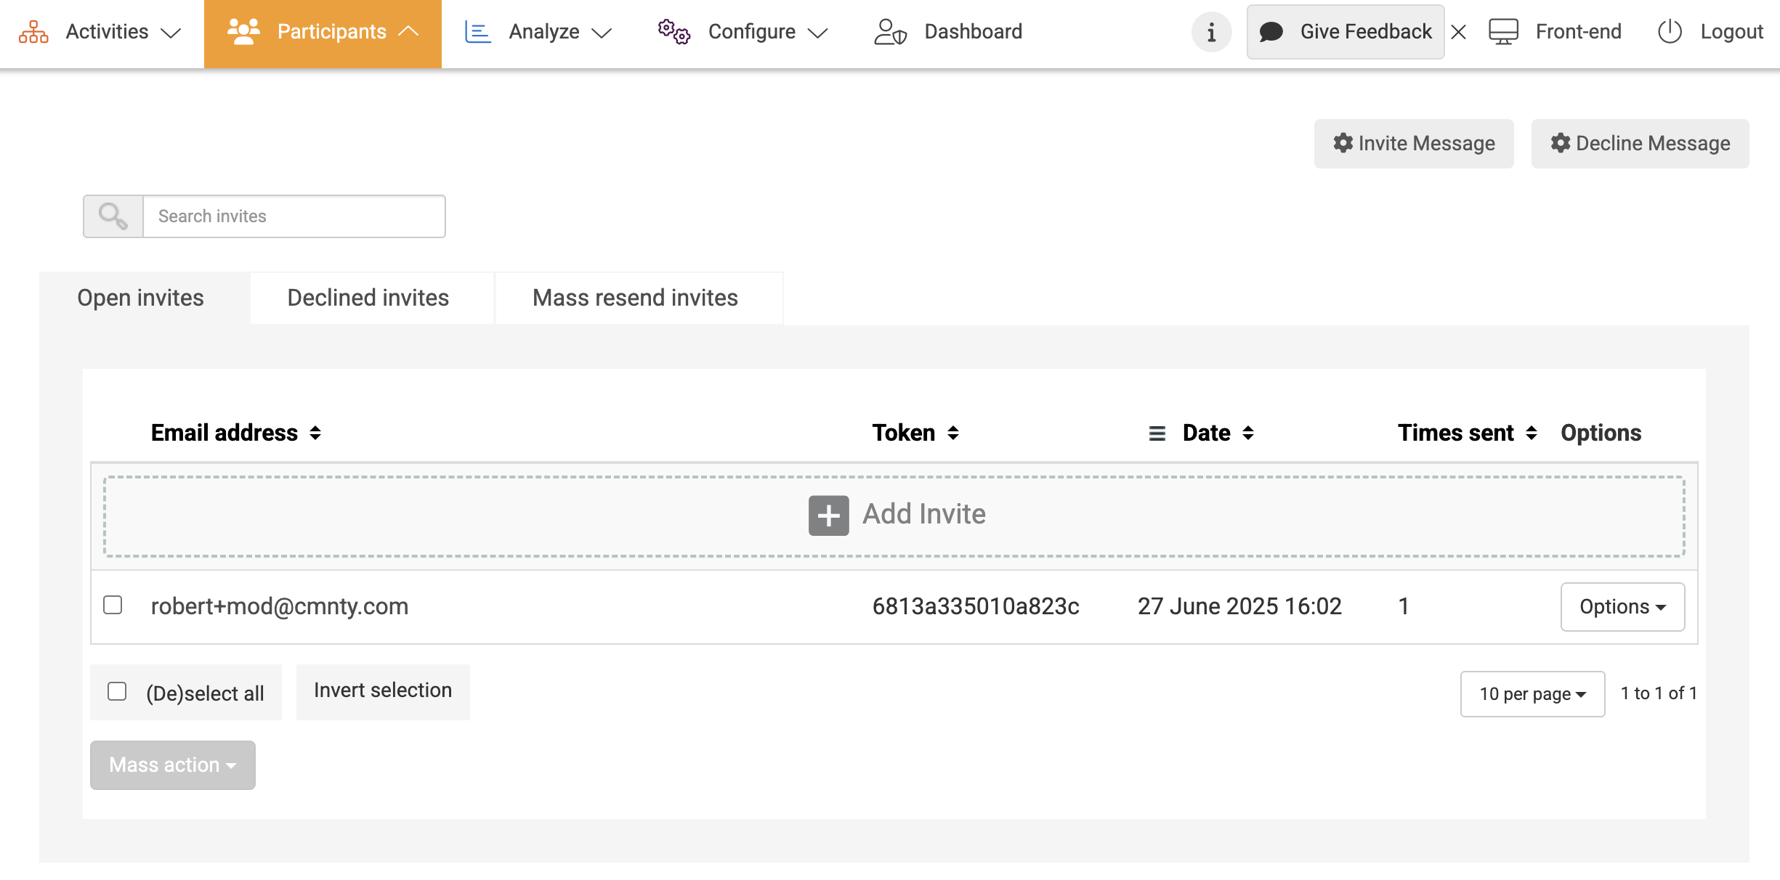The height and width of the screenshot is (880, 1780).
Task: Click the Logout power icon
Action: click(1670, 32)
